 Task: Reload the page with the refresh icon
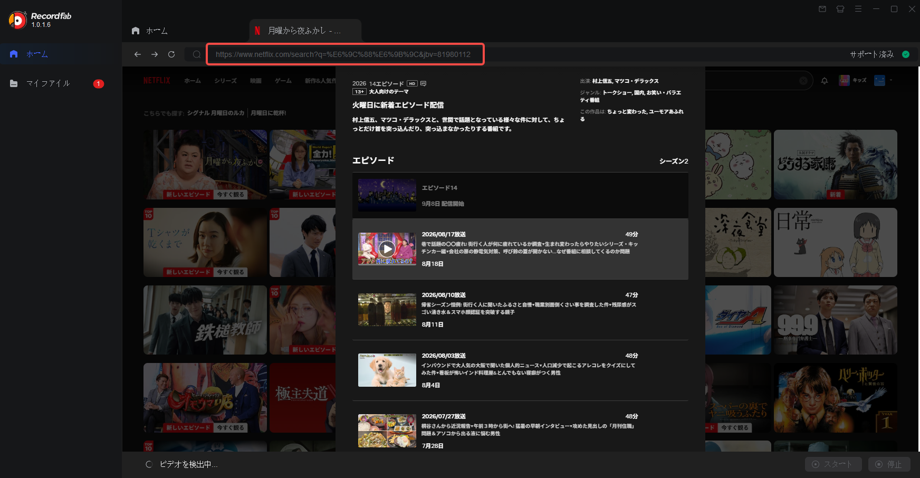pyautogui.click(x=171, y=54)
